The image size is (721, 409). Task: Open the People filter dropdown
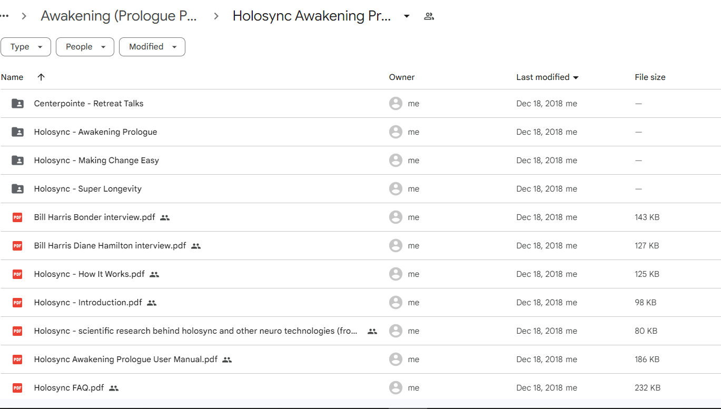point(85,47)
